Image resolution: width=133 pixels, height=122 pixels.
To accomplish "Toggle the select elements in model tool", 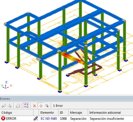I will point(26,105).
